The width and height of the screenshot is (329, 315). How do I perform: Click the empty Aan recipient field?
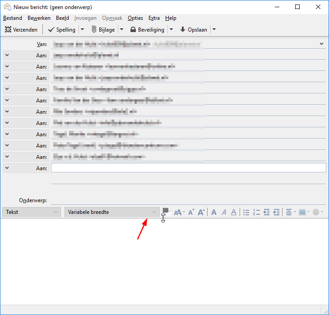[x=188, y=168]
